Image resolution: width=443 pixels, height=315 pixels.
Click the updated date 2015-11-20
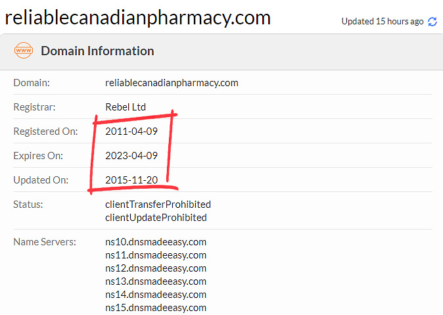(x=131, y=180)
